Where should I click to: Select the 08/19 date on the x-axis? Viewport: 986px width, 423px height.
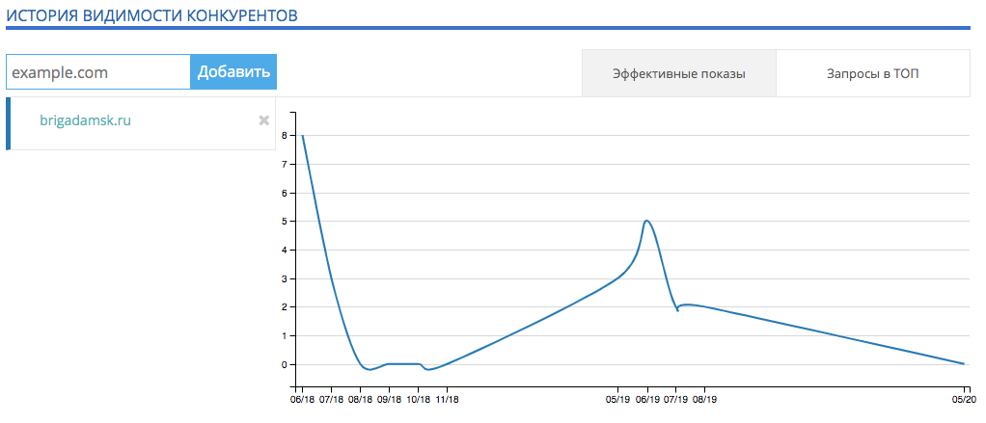tap(705, 397)
